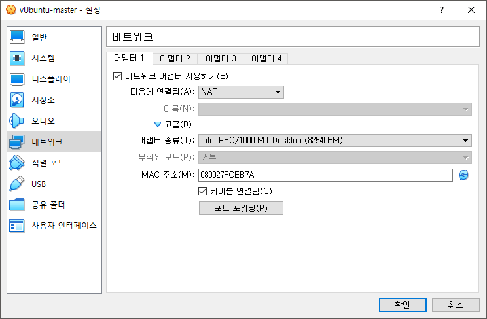Open the 직렬 포트 connector icon
The image size is (487, 319).
pos(17,163)
